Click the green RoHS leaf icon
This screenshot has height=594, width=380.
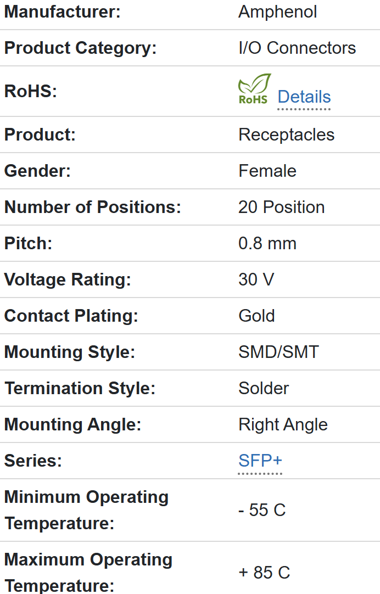(x=254, y=89)
